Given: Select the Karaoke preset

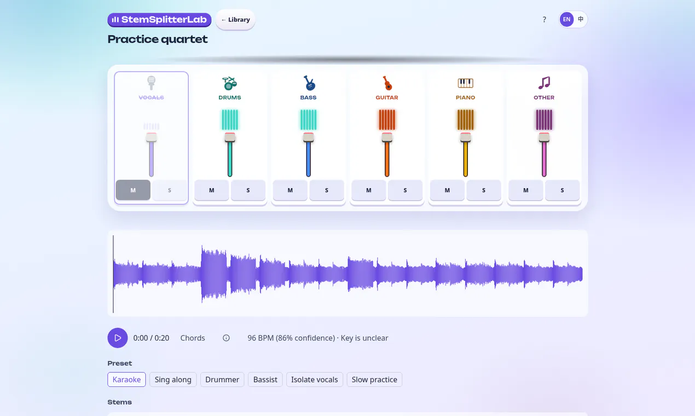Looking at the screenshot, I should click(x=126, y=379).
